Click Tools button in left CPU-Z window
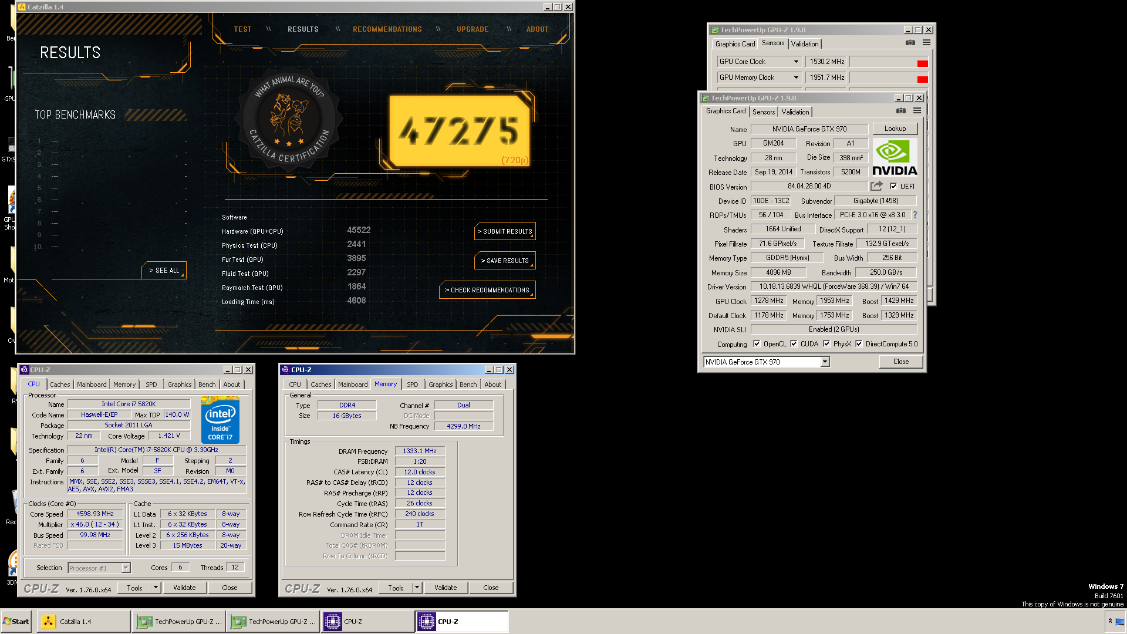The image size is (1127, 634). [134, 588]
